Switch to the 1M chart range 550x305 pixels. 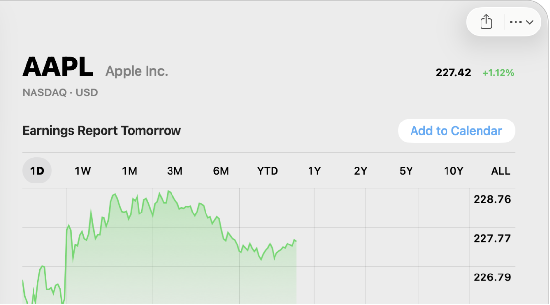coord(129,171)
